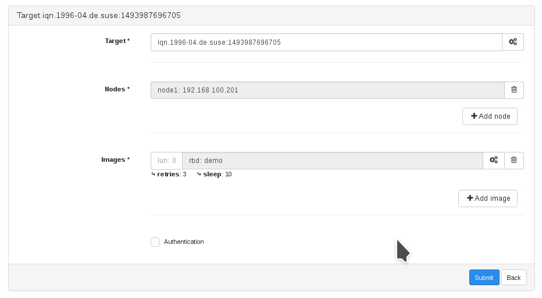
Task: Delete node1 using its trash icon
Action: tap(514, 90)
